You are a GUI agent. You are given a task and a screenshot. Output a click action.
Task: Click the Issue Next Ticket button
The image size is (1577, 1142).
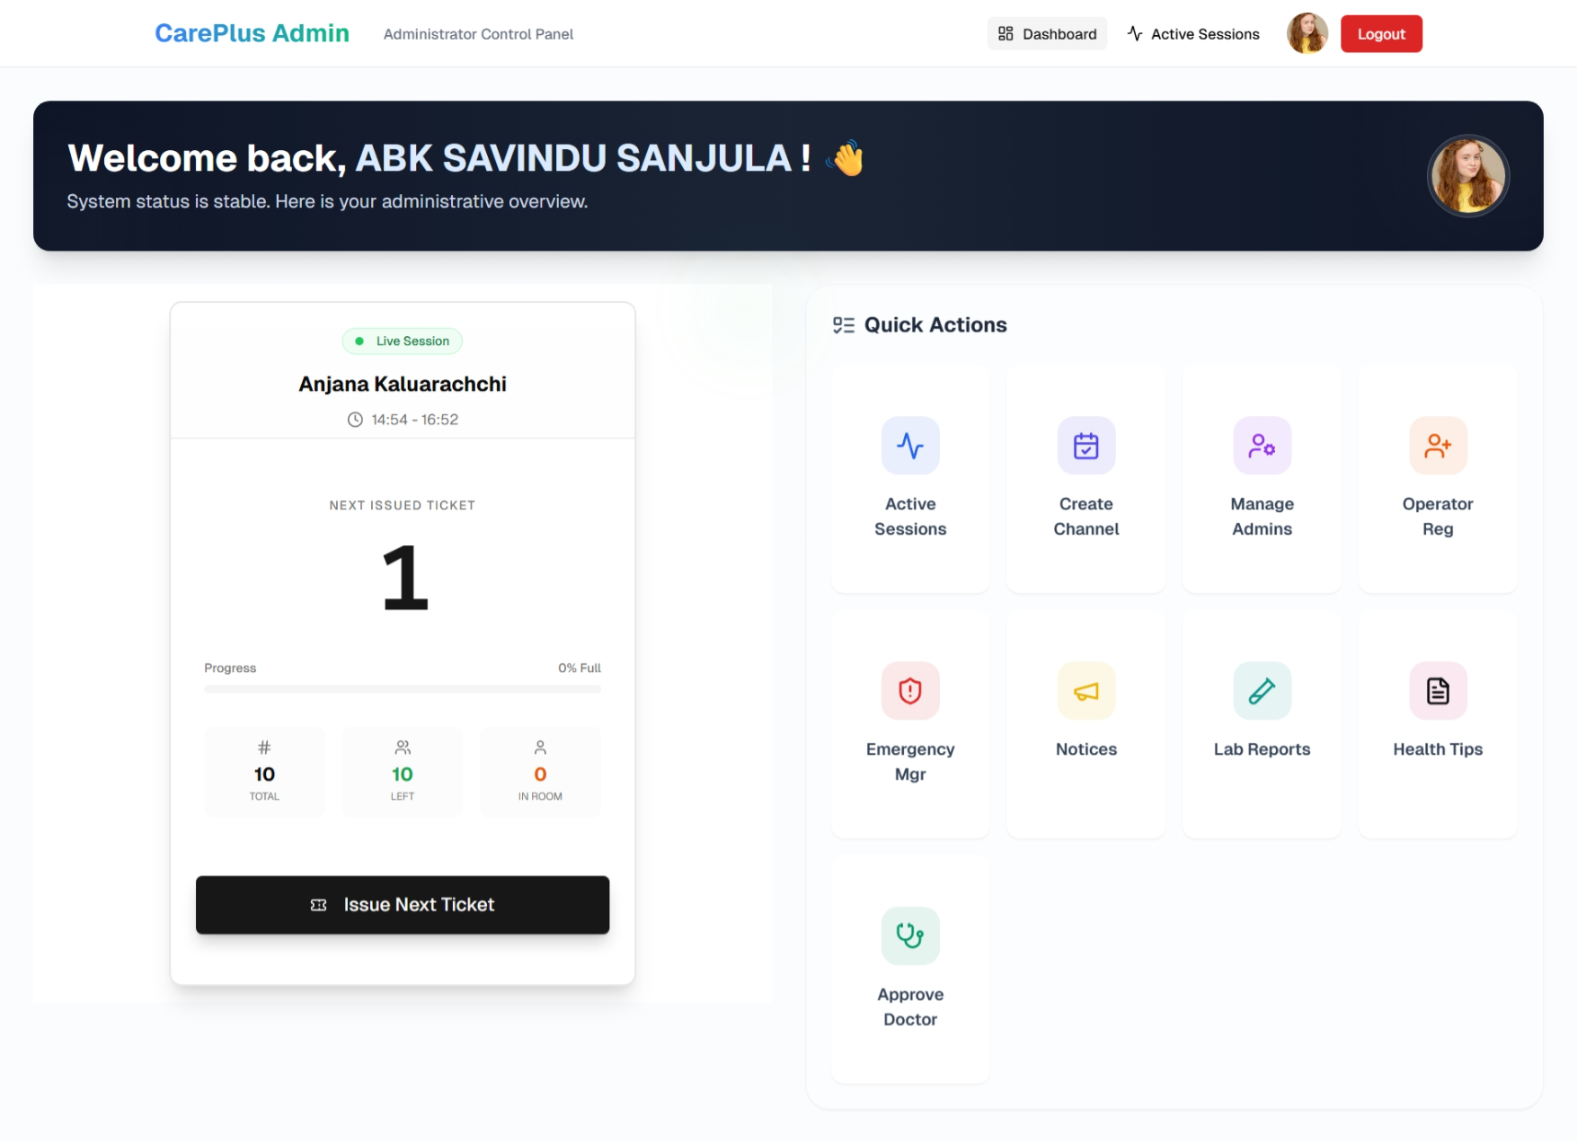click(402, 905)
